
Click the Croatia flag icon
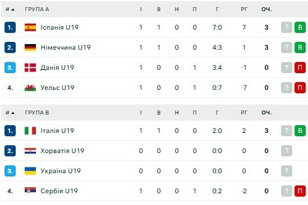coord(30,151)
